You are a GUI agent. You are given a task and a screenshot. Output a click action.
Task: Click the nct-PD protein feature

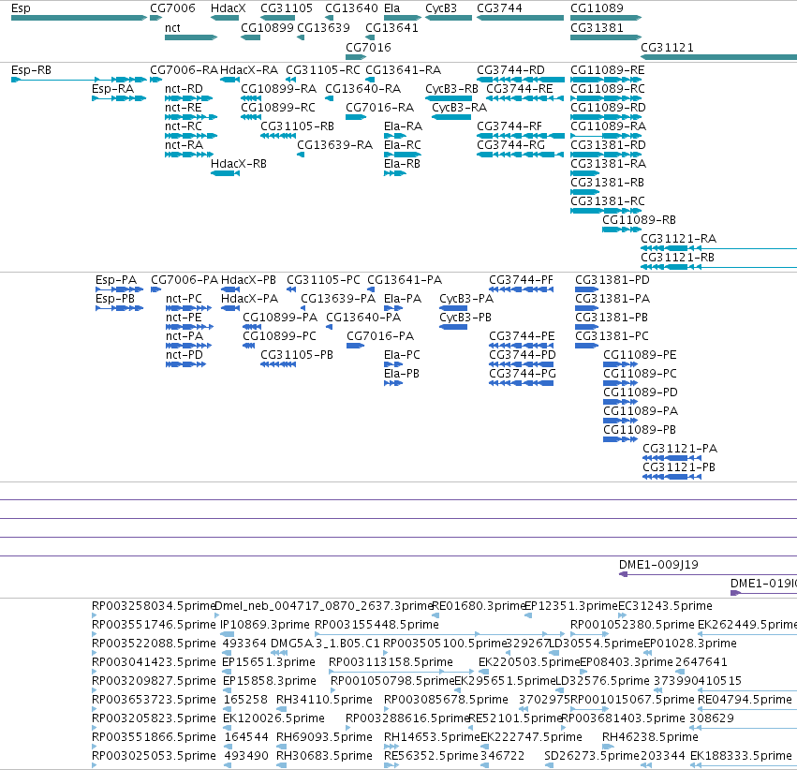tap(186, 364)
